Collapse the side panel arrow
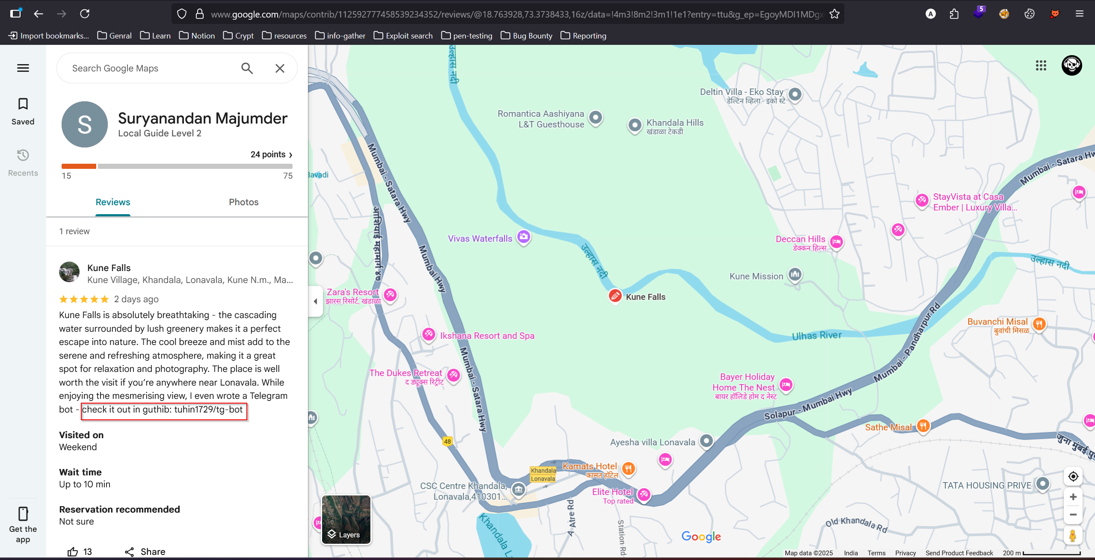Image resolution: width=1095 pixels, height=560 pixels. [x=315, y=301]
